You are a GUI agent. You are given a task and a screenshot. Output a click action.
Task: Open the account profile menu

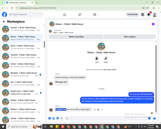(155, 15)
